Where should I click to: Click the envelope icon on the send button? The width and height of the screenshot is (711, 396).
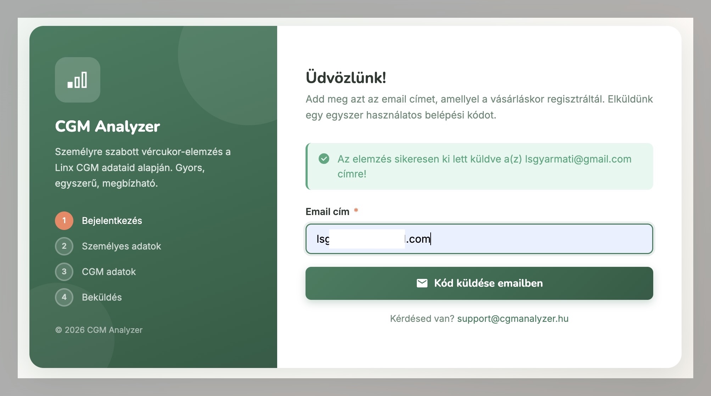coord(422,283)
